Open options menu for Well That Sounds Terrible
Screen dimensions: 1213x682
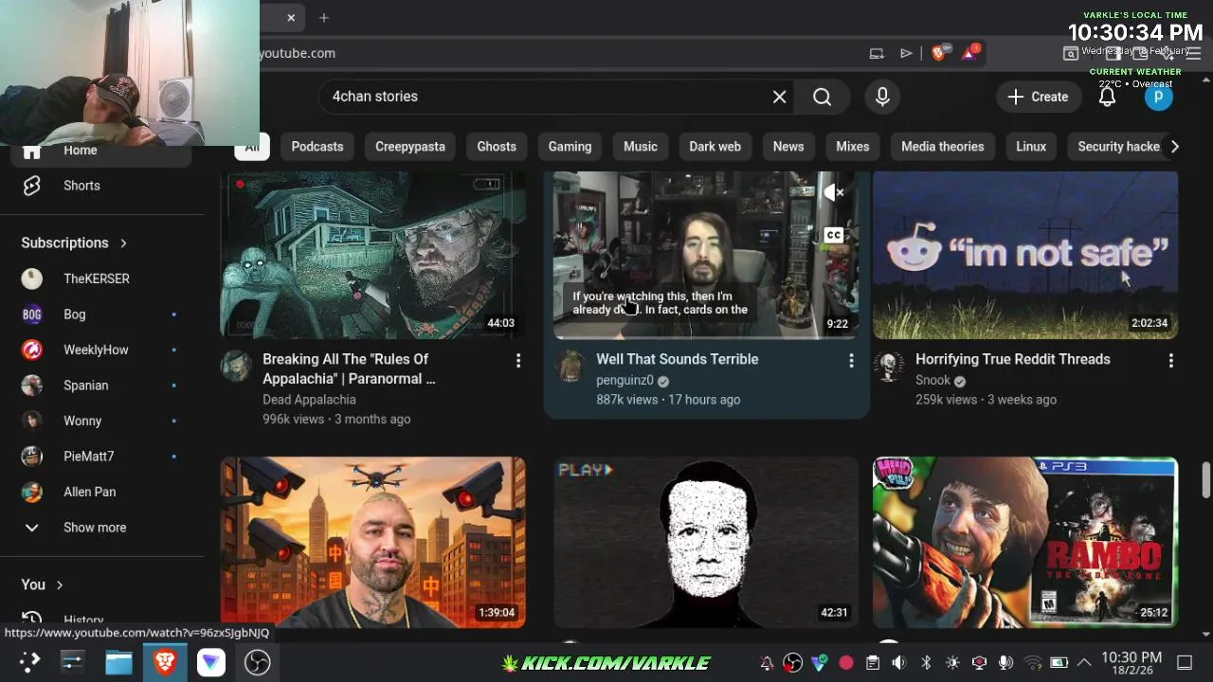pyautogui.click(x=851, y=360)
